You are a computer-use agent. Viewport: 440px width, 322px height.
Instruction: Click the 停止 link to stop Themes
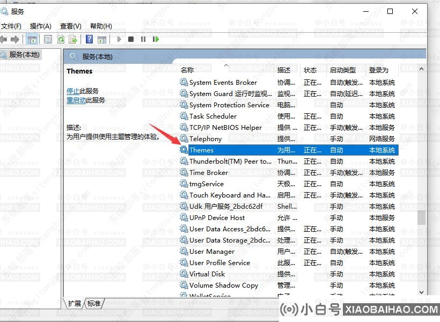73,91
